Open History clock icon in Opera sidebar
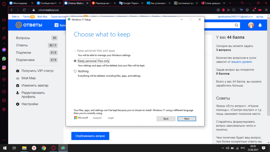 click(x=4, y=92)
